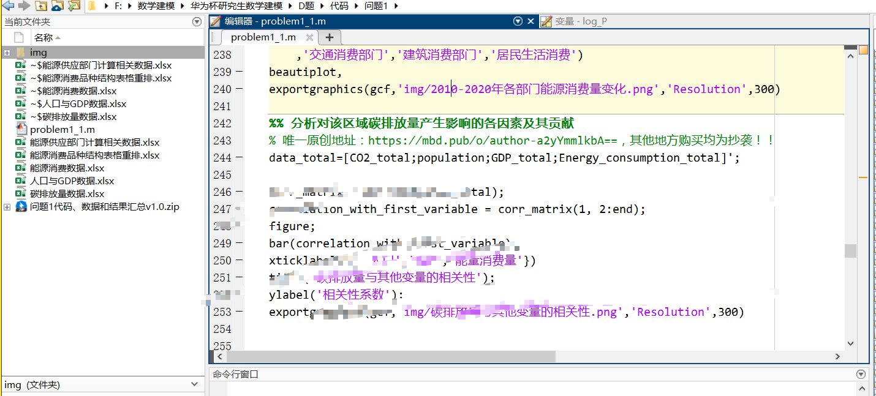Show subfolders after 代码 in address bar

357,6
